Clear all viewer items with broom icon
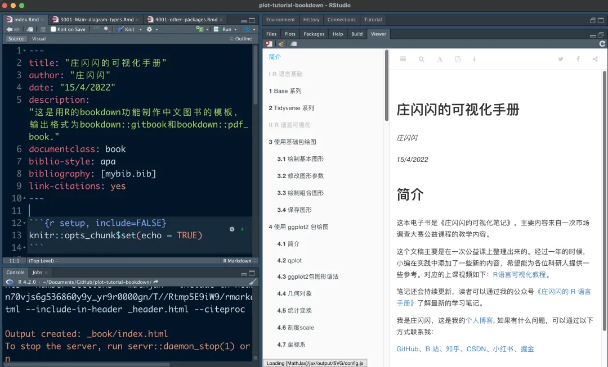608x367 pixels. pyautogui.click(x=281, y=44)
